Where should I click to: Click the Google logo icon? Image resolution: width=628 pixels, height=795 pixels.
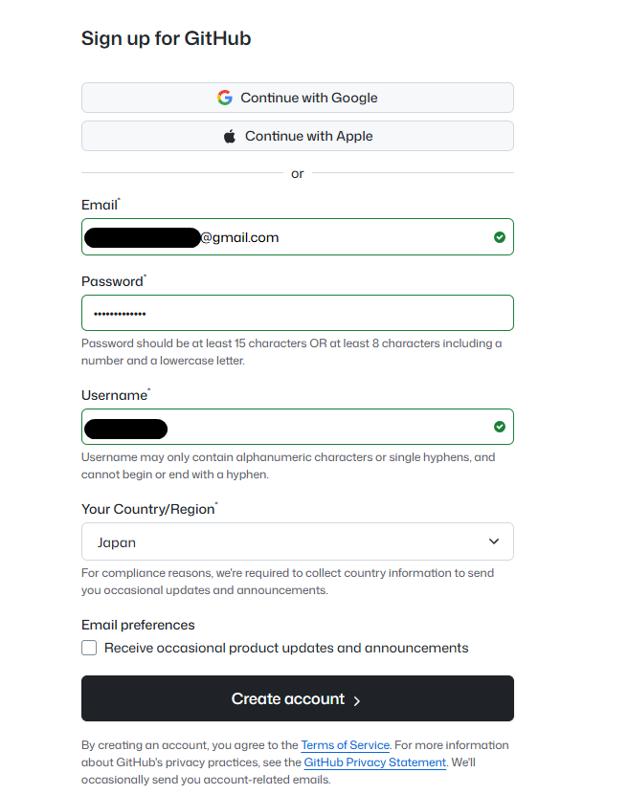(x=225, y=97)
